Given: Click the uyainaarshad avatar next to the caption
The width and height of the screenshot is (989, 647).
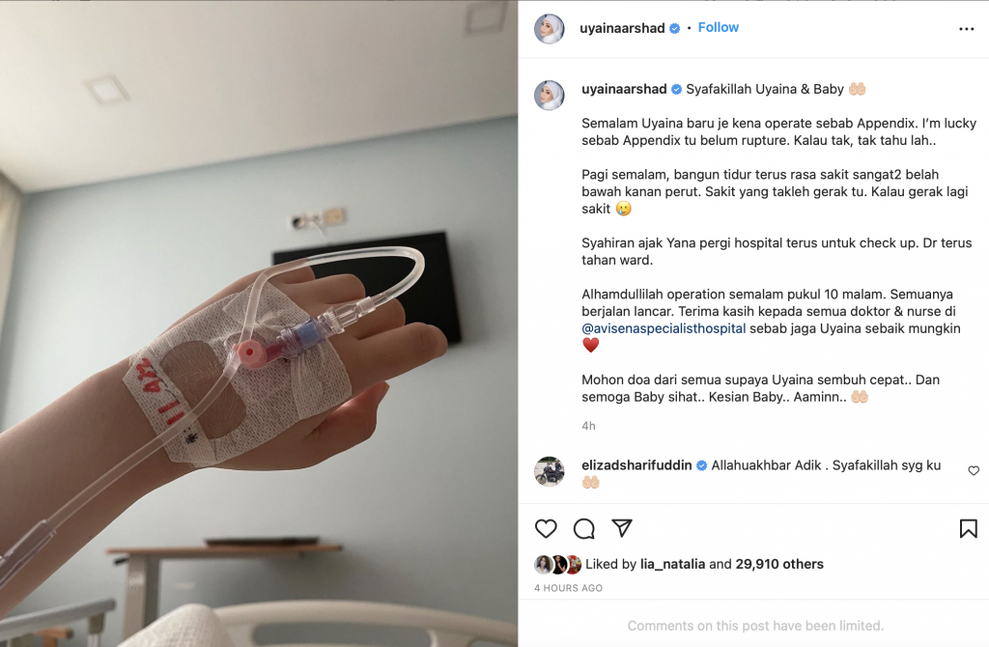Looking at the screenshot, I should click(x=550, y=96).
